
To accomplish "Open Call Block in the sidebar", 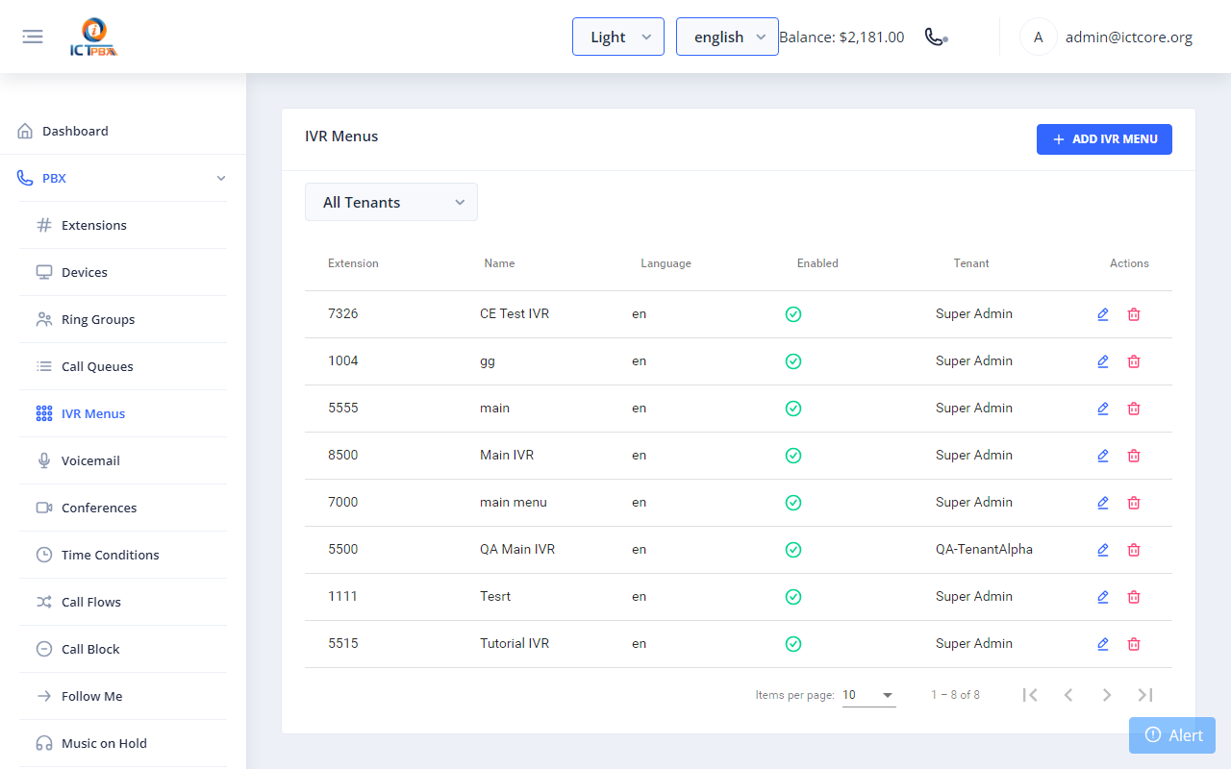I will [x=123, y=649].
